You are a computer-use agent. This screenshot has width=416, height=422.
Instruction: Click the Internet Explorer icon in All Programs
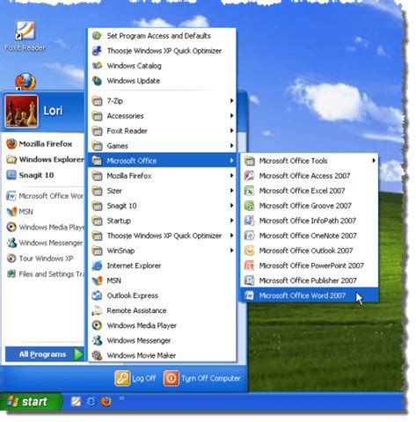click(x=97, y=266)
